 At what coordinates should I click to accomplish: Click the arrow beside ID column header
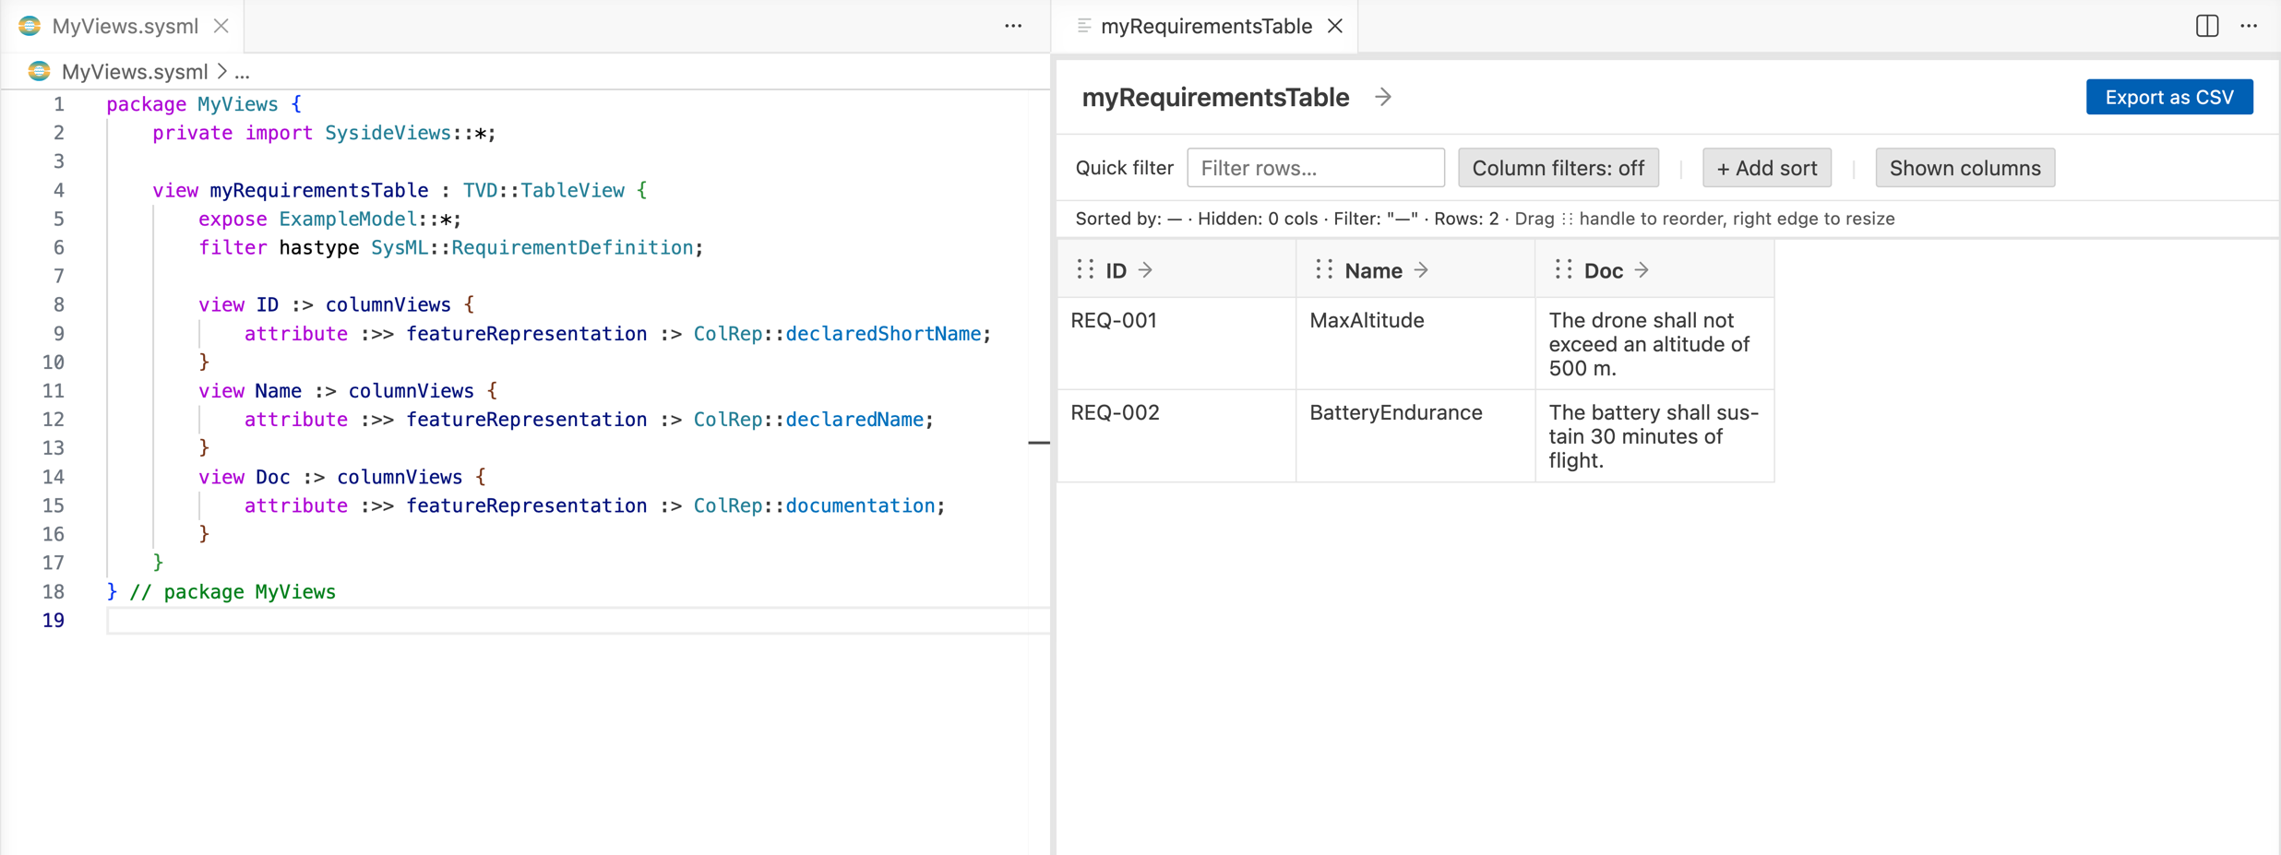(x=1145, y=270)
